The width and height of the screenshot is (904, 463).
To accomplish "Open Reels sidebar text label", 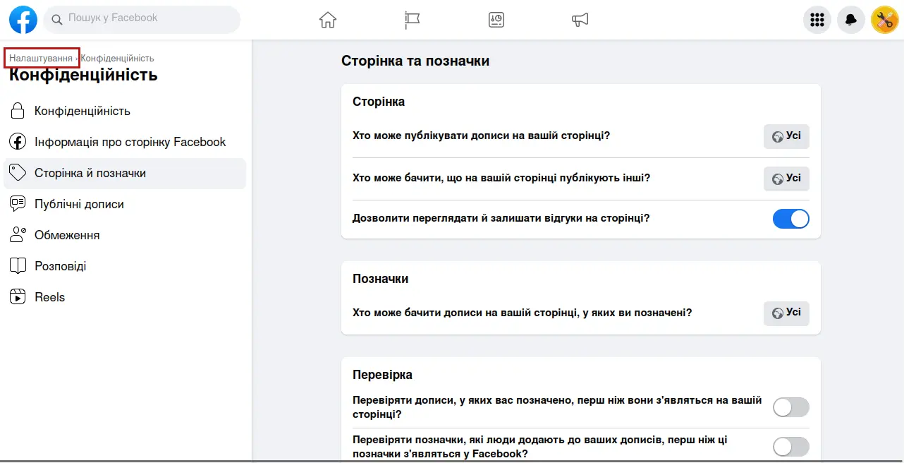I will (49, 297).
